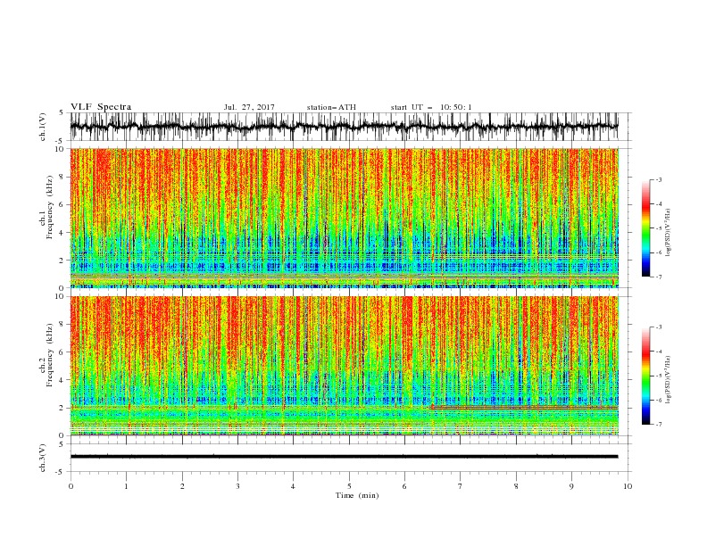Viewport: 707px width, 546px height.
Task: Click the ch.1(V) waveform axis label
Action: click(43, 127)
